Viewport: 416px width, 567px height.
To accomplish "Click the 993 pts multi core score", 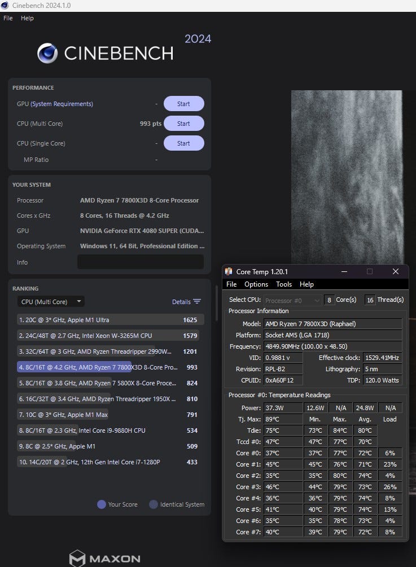I will 151,124.
